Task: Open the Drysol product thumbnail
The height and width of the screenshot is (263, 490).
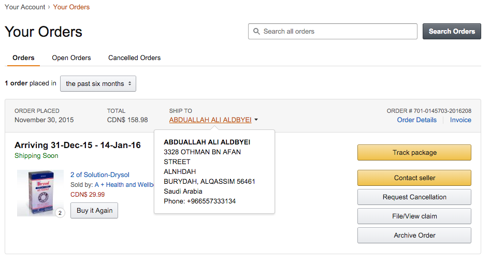Action: pyautogui.click(x=40, y=193)
